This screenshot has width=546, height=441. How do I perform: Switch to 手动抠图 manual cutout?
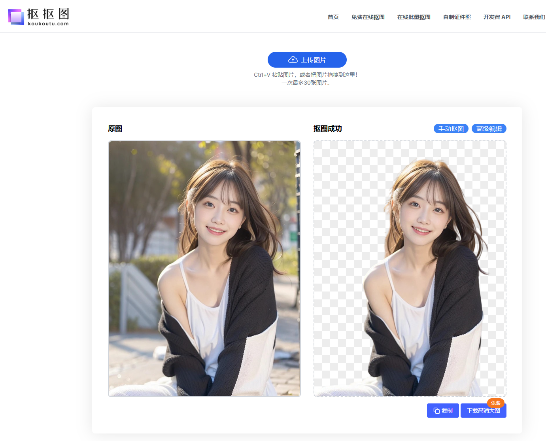coord(451,129)
